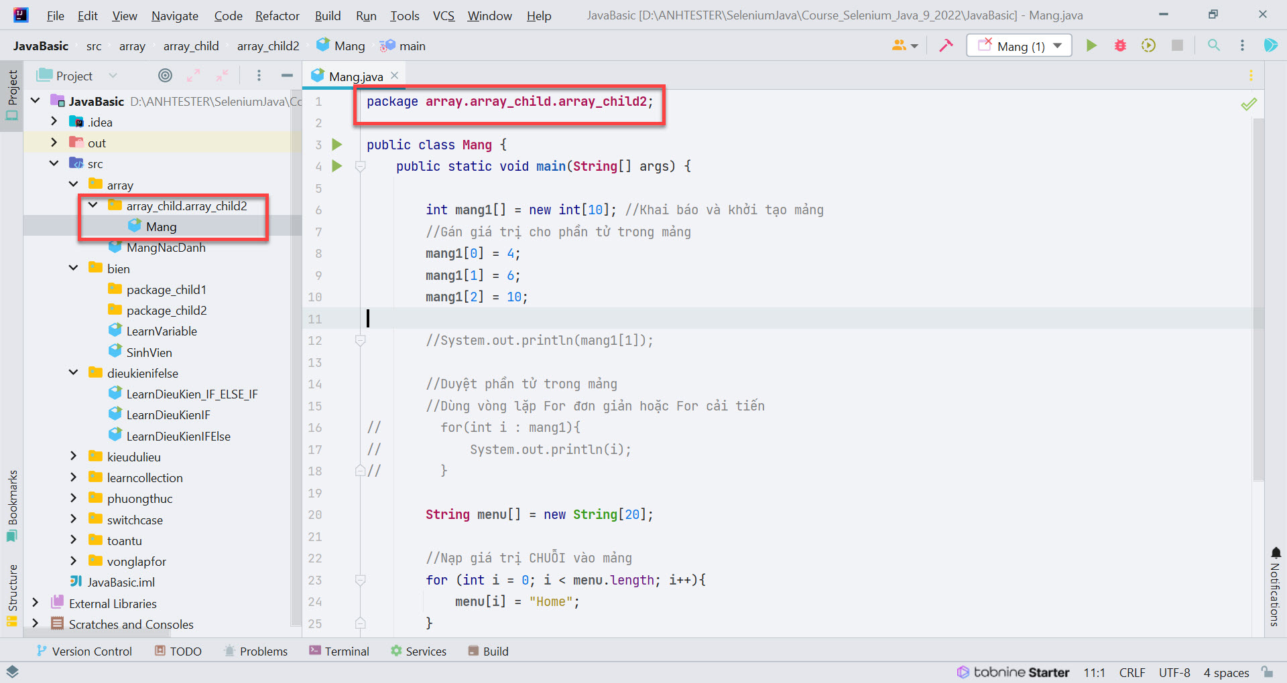
Task: Toggle the main method fold marker
Action: point(360,167)
